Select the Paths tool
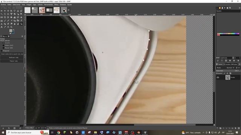Screen dimensions: 241x135 [x=21, y=24]
